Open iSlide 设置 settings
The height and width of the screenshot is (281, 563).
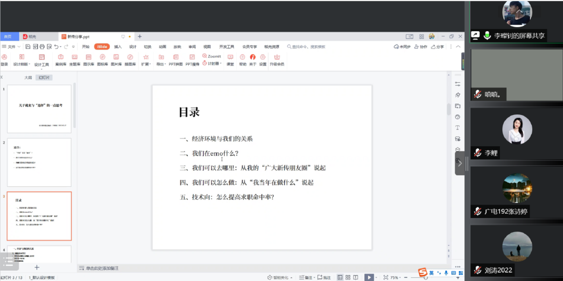(x=263, y=59)
